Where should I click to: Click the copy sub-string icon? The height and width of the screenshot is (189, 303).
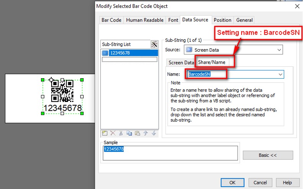click(x=129, y=133)
